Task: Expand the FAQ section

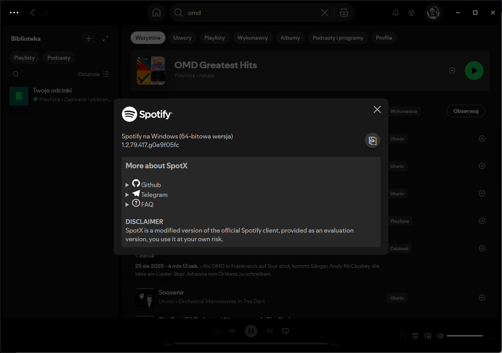Action: tap(140, 204)
